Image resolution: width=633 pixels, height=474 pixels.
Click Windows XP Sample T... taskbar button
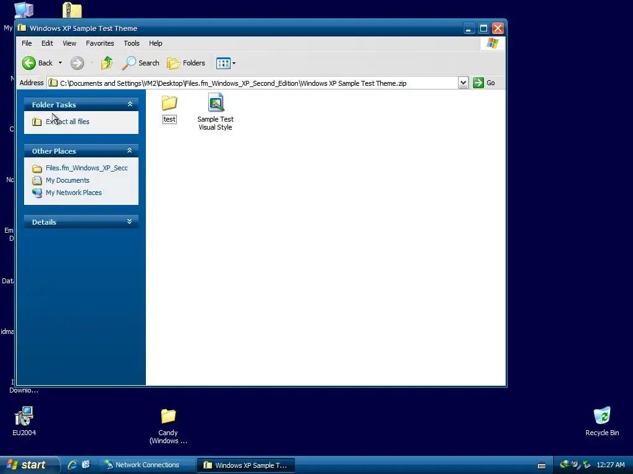pyautogui.click(x=246, y=465)
